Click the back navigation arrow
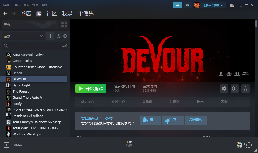The height and width of the screenshot is (153, 258). point(5,14)
